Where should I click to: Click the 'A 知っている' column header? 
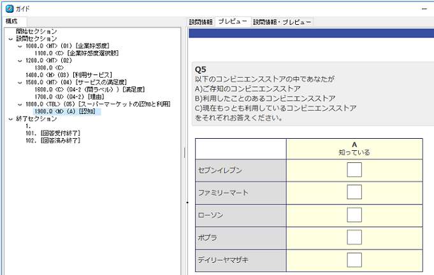(354, 149)
